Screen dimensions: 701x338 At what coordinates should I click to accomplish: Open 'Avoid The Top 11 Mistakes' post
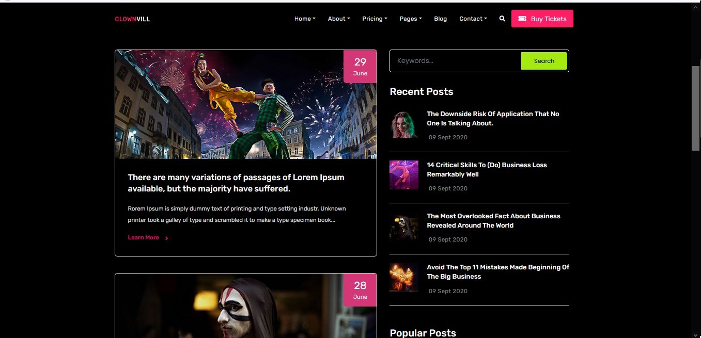[498, 272]
